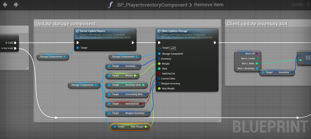Click Client Updates Storage input exec pin
The width and height of the screenshot is (311, 139).
pyautogui.click(x=159, y=43)
